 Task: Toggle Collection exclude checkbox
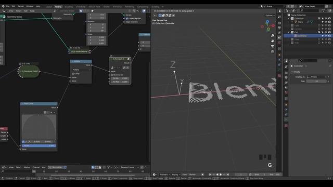point(319,19)
